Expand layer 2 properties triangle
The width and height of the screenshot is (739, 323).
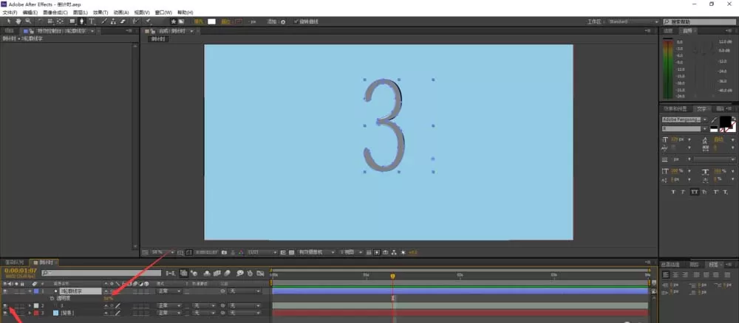(30, 305)
